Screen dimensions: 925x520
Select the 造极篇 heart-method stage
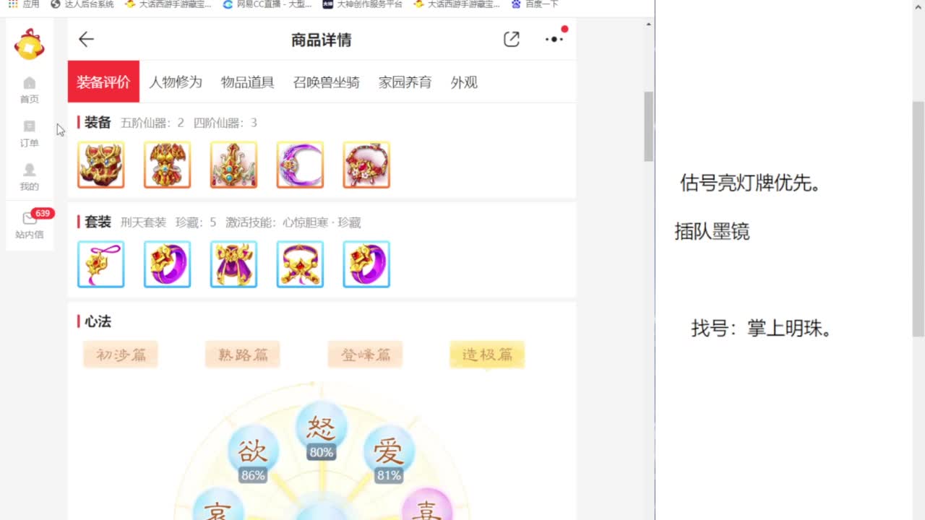pyautogui.click(x=487, y=355)
